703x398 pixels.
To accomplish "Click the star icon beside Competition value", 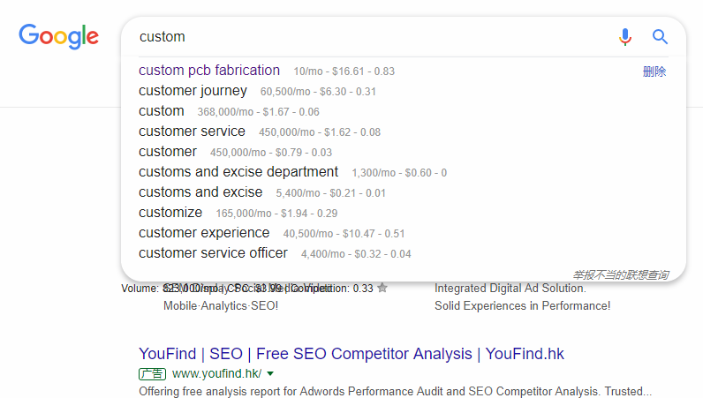I will 382,288.
